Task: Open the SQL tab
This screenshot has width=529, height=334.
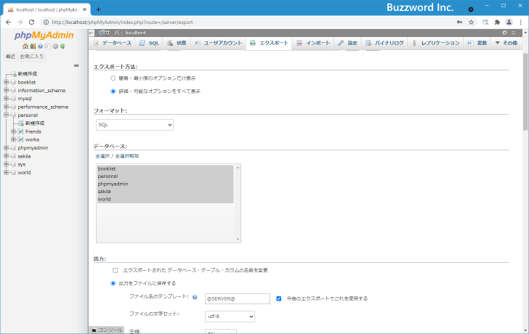Action: [149, 43]
